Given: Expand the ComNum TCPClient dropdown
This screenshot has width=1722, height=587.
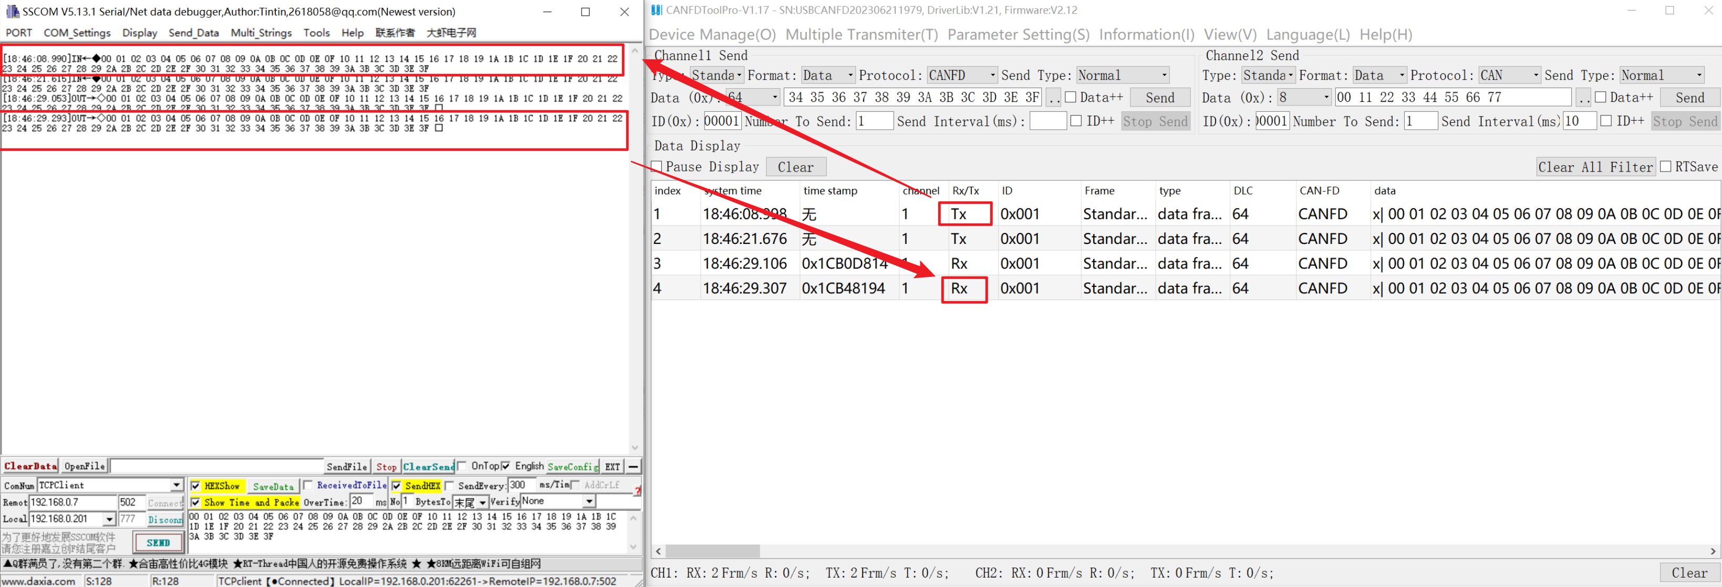Looking at the screenshot, I should (x=177, y=485).
